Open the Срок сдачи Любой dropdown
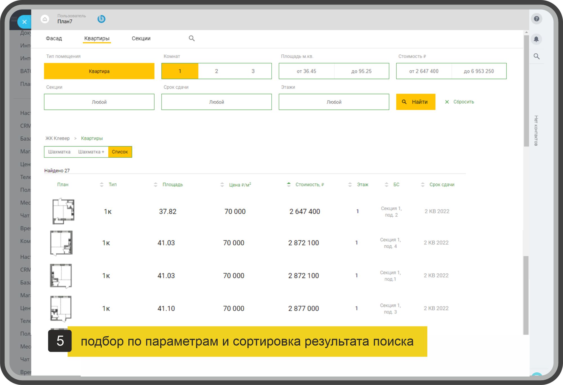 pyautogui.click(x=216, y=102)
